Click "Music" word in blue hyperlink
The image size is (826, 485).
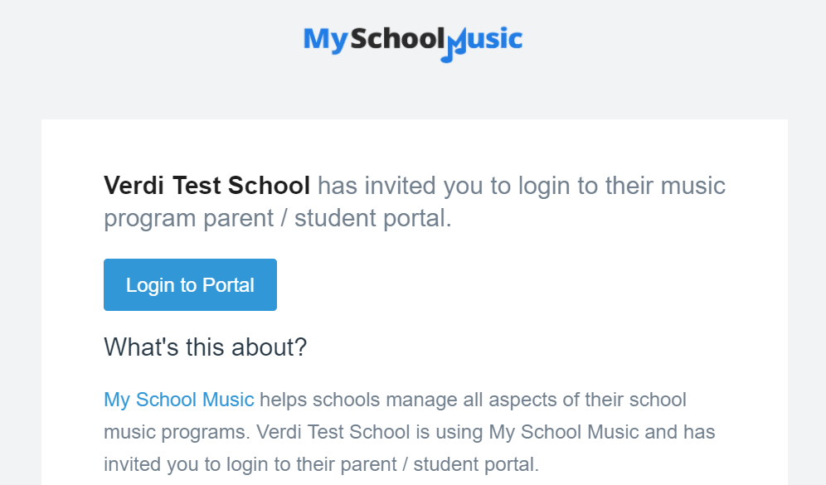(228, 400)
